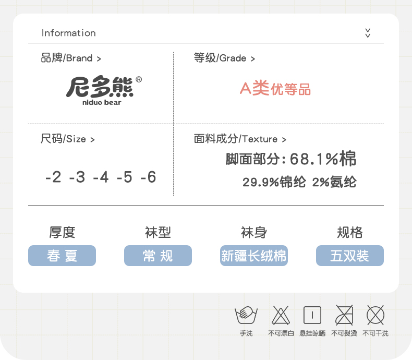Click the 尺码/Size label
Image resolution: width=412 pixels, height=360 pixels.
[63, 139]
